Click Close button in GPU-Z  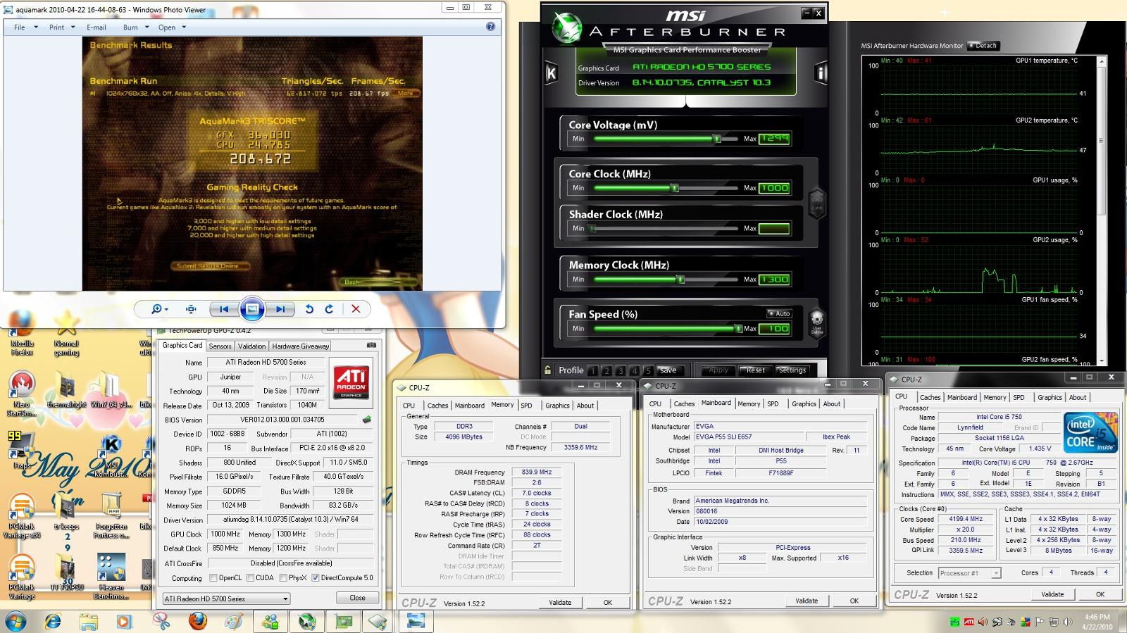tap(357, 598)
